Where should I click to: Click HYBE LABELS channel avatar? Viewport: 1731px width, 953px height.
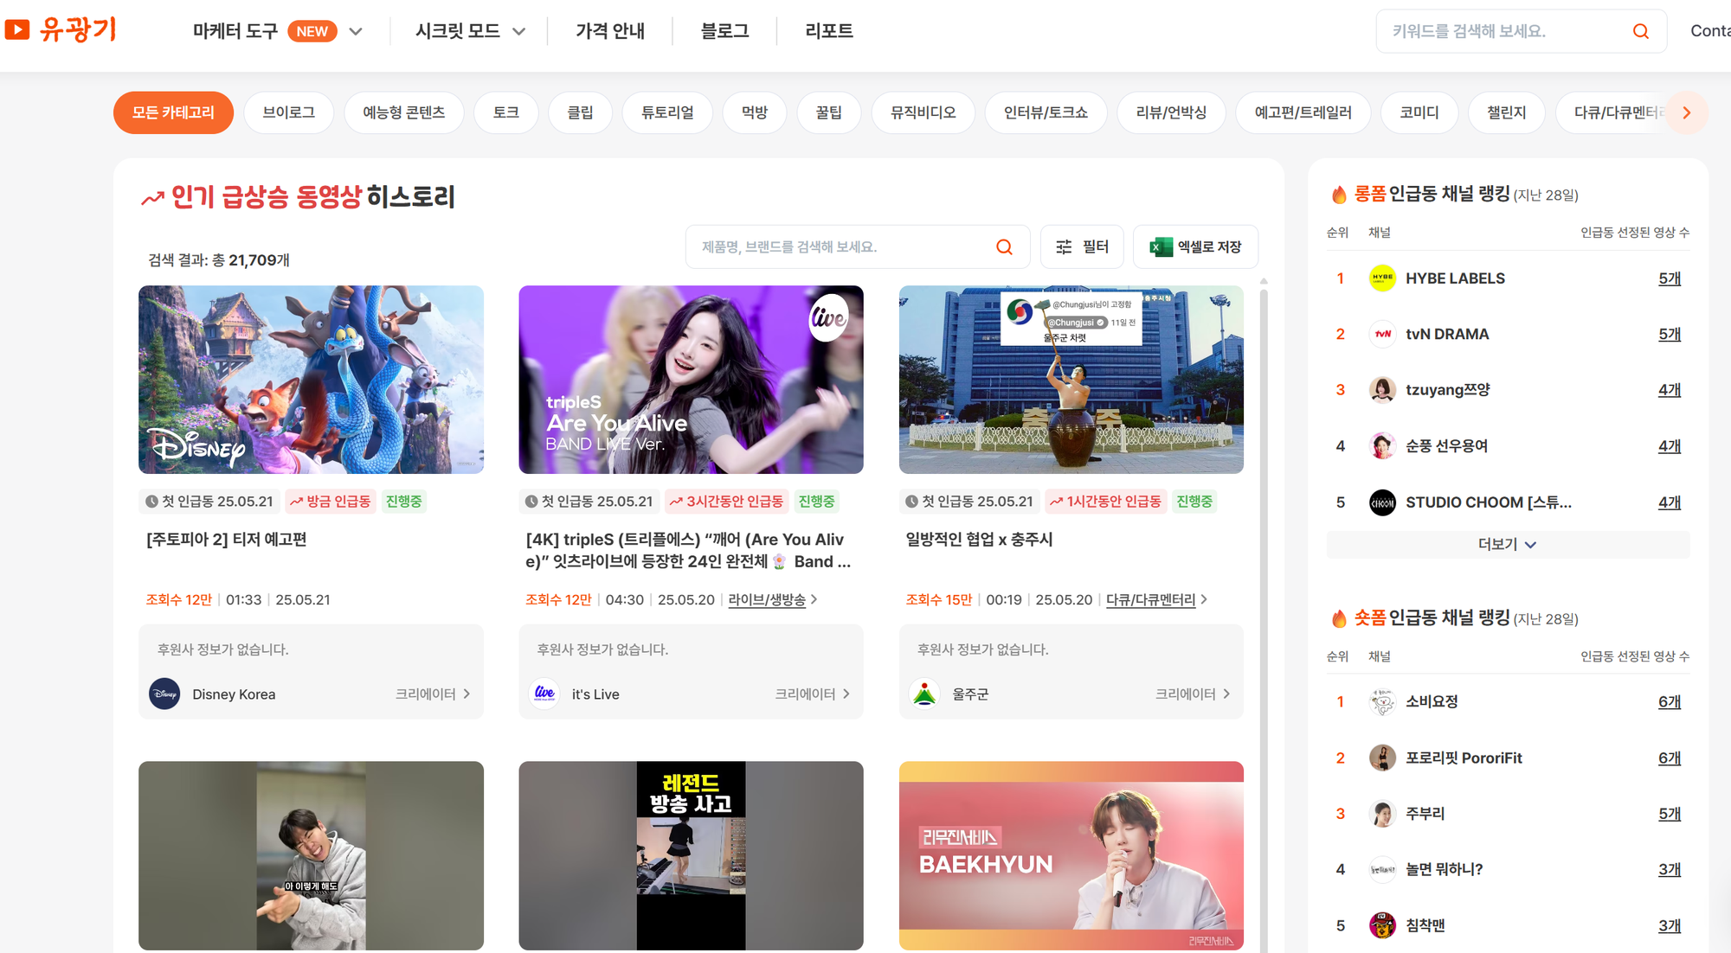point(1382,278)
